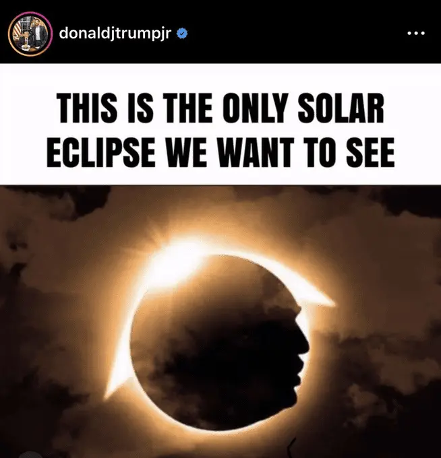Click the leftmost dot of the ellipsis
Image resolution: width=441 pixels, height=458 pixels.
[x=409, y=33]
